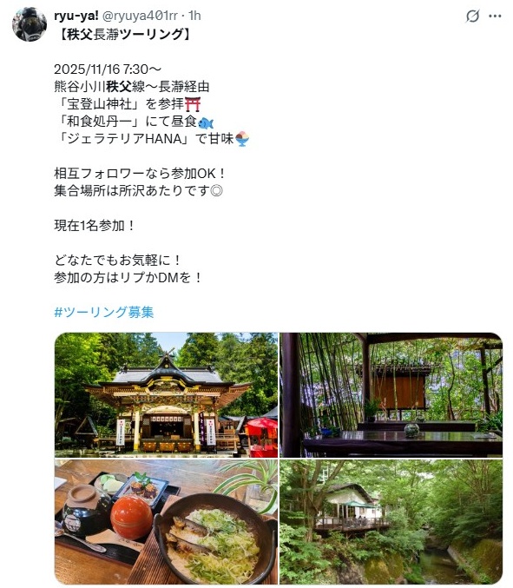Open the bamboo terrace photo

391,395
